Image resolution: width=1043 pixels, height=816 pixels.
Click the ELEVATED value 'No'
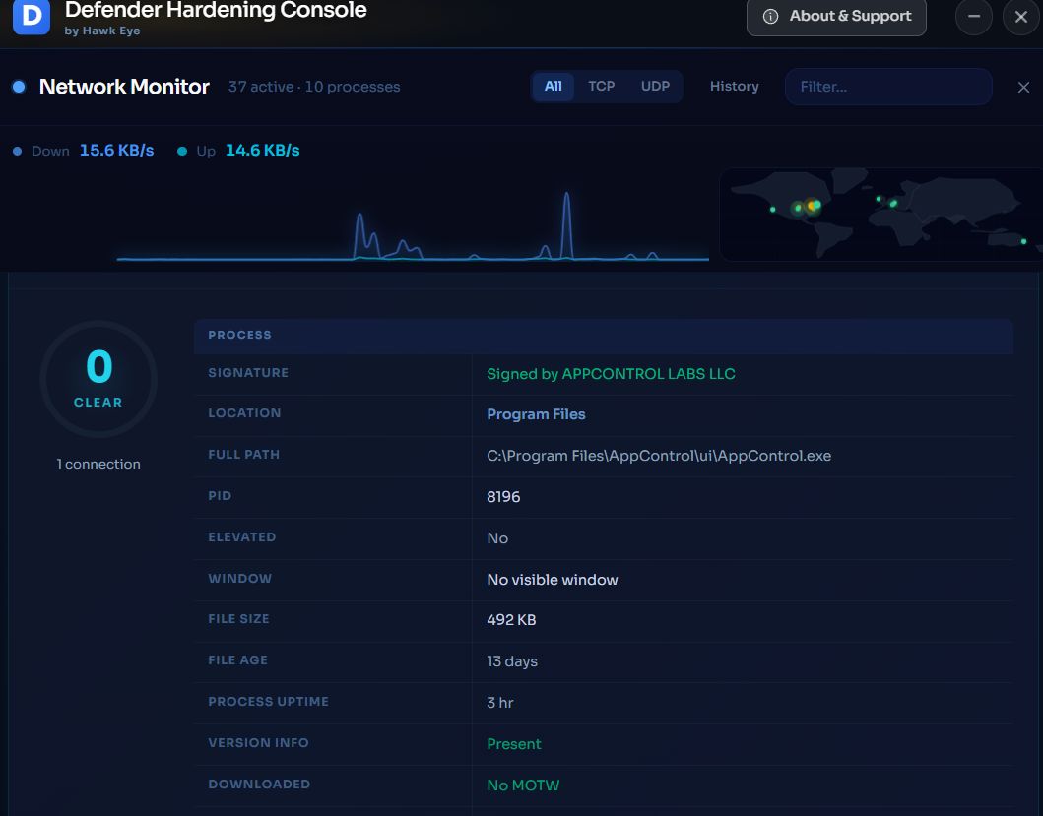[497, 538]
